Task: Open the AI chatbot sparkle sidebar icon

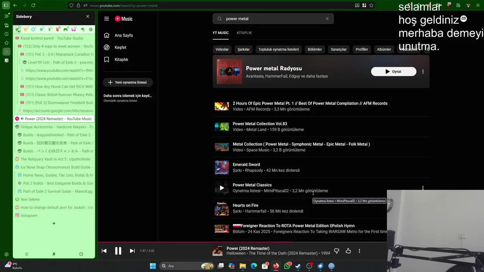Action: click(x=6, y=16)
